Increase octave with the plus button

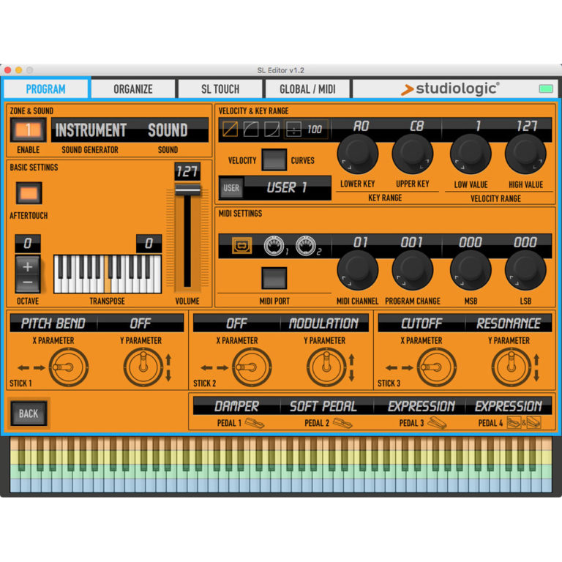coord(28,266)
